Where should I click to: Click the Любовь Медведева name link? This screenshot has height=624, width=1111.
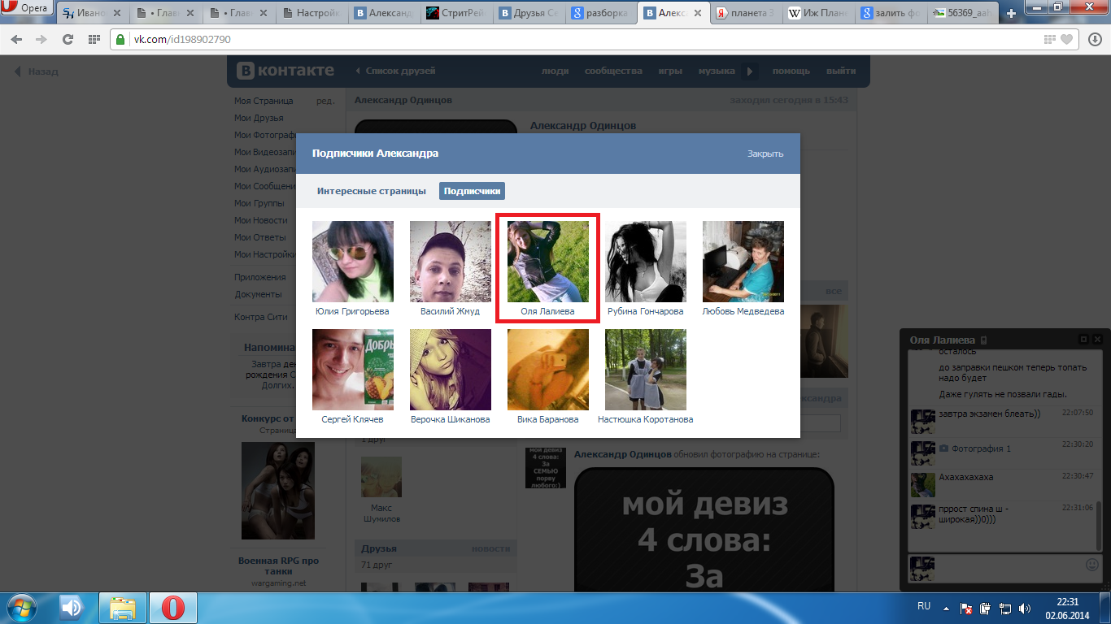tap(743, 311)
